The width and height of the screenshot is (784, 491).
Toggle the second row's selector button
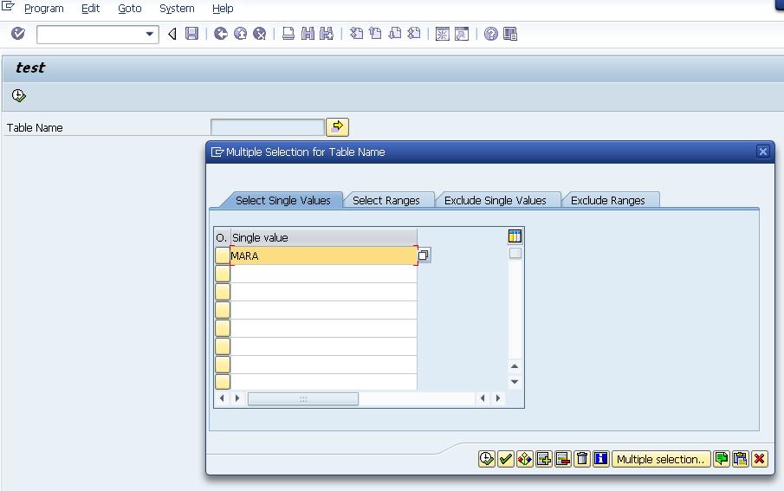point(223,274)
